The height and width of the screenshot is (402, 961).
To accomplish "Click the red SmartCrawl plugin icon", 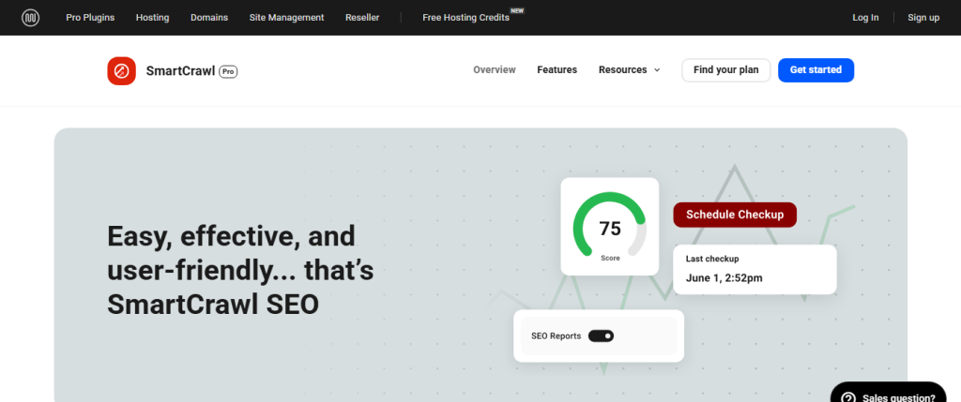I will click(122, 70).
